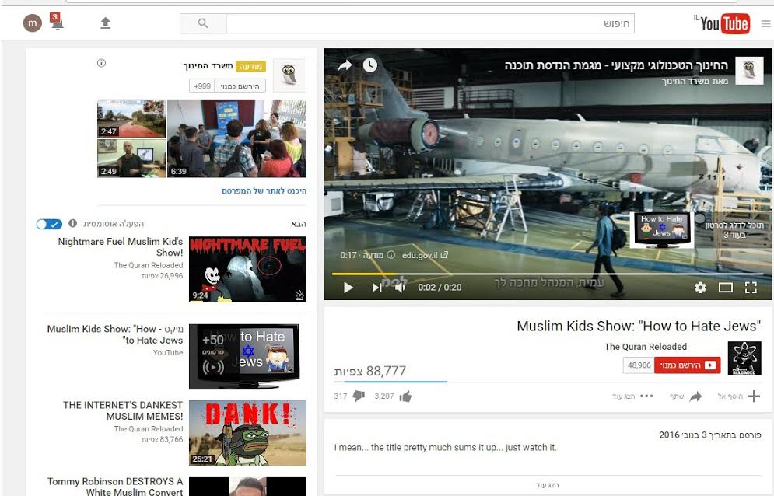This screenshot has width=774, height=496.
Task: Click the share arrow inside video player
Action: tap(345, 65)
